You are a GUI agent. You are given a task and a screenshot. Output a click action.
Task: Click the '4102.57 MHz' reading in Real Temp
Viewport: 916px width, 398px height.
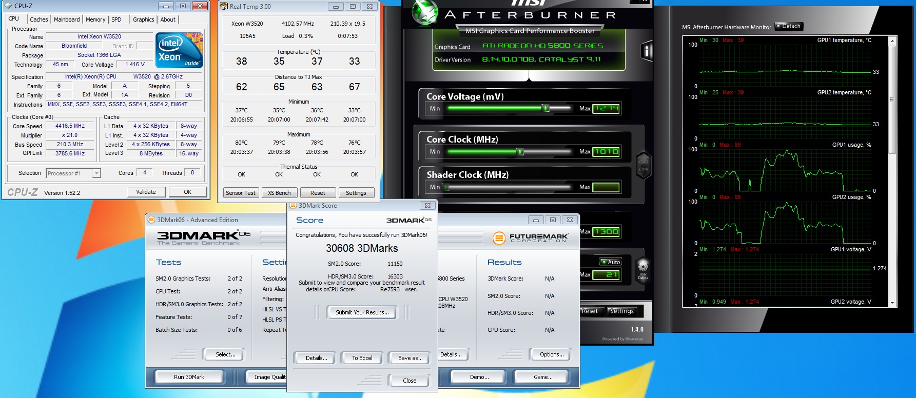pyautogui.click(x=298, y=24)
